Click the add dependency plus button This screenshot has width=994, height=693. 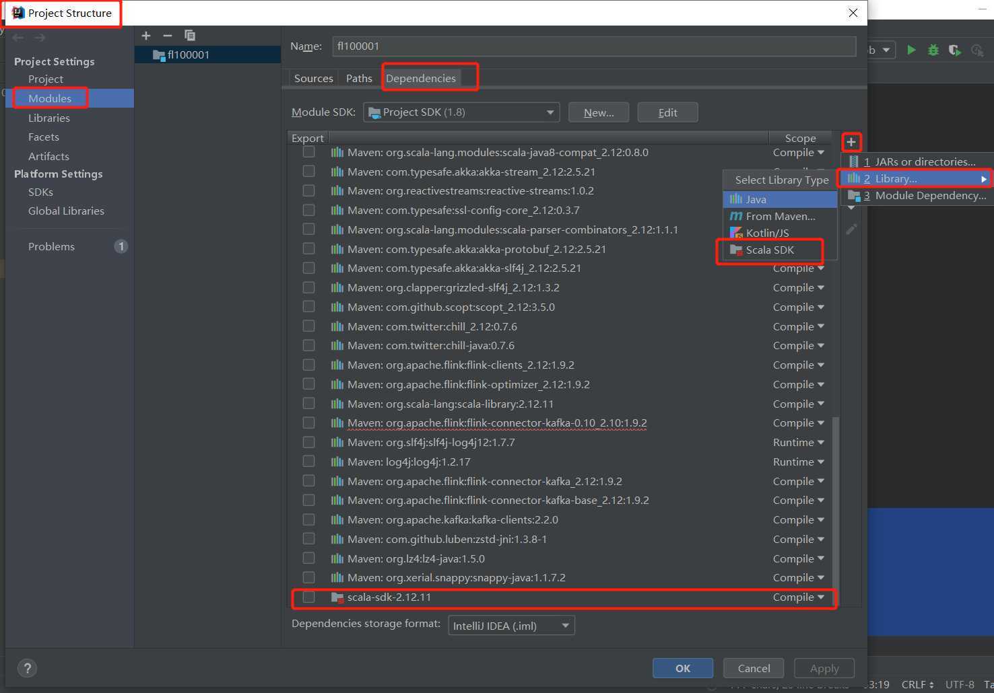click(x=851, y=142)
